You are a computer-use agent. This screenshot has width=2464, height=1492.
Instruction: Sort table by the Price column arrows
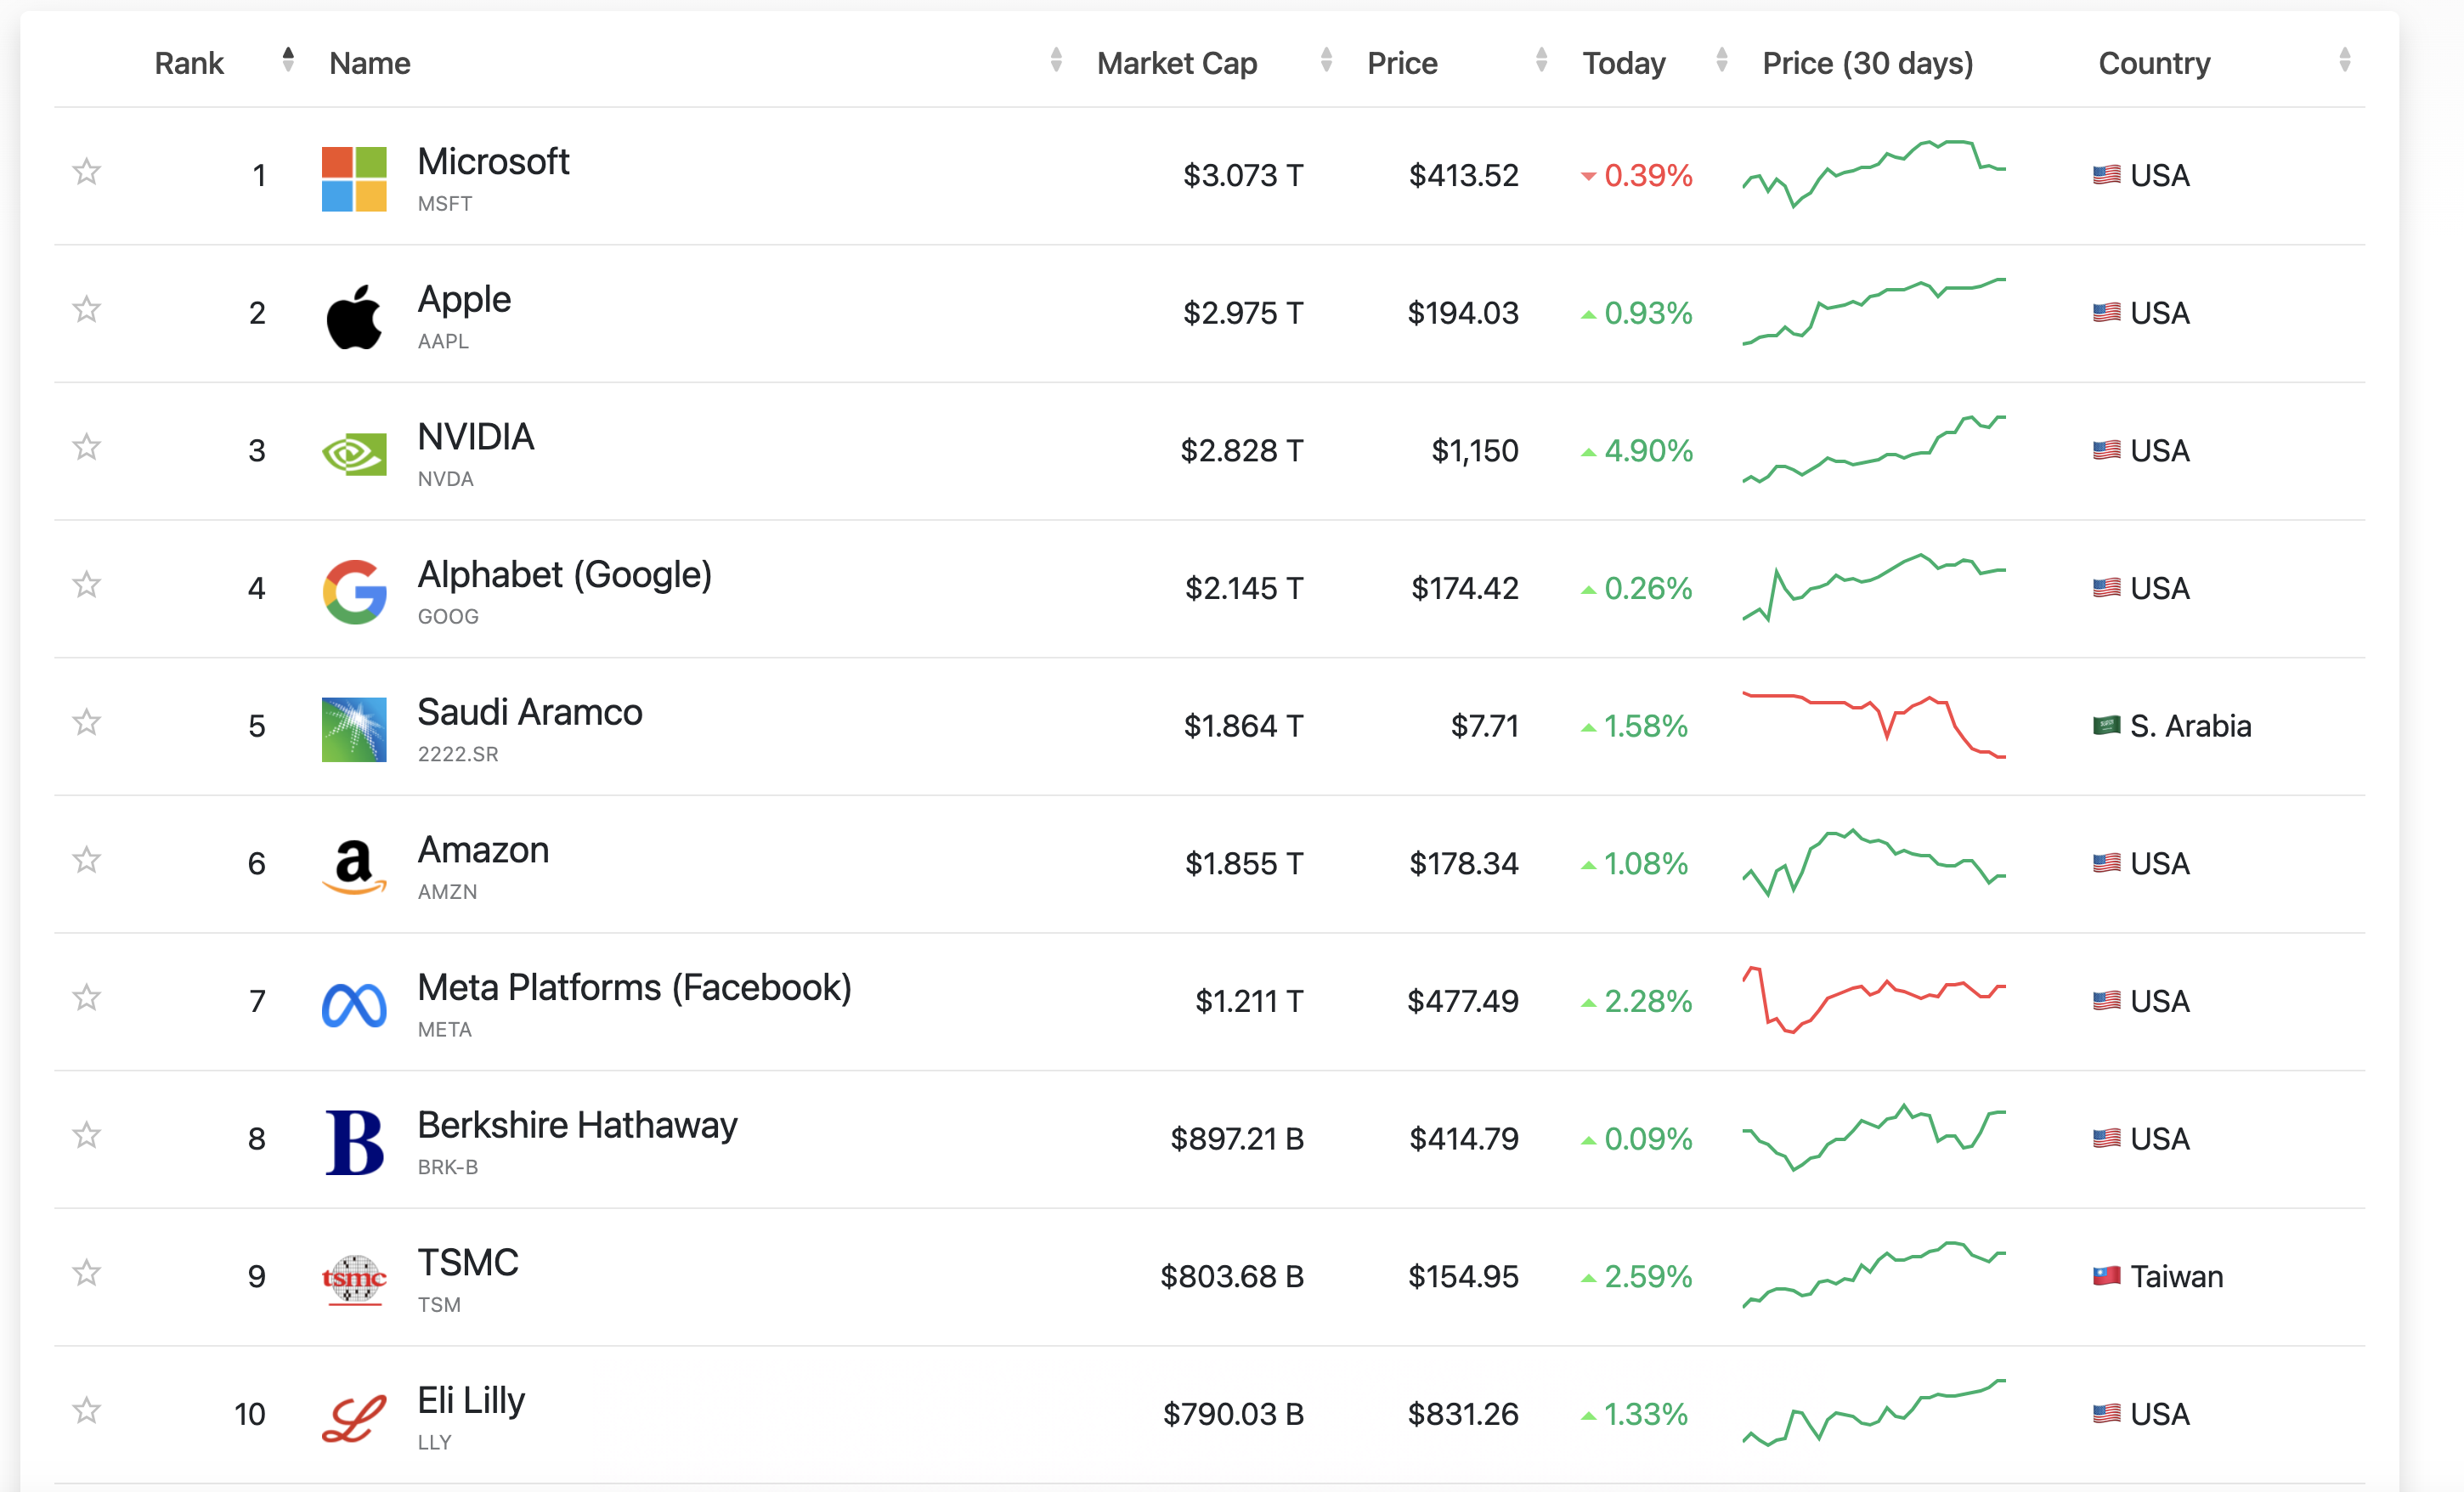point(1541,61)
